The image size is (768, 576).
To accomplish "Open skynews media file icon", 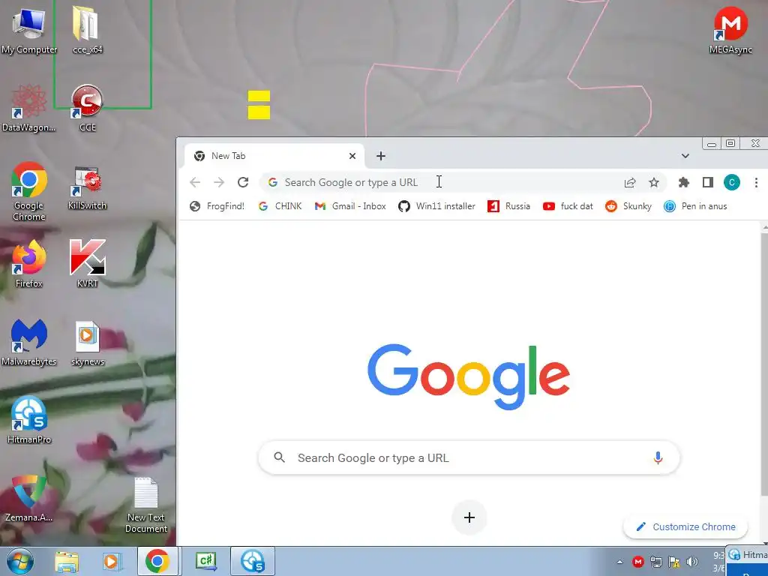I will click(x=87, y=343).
